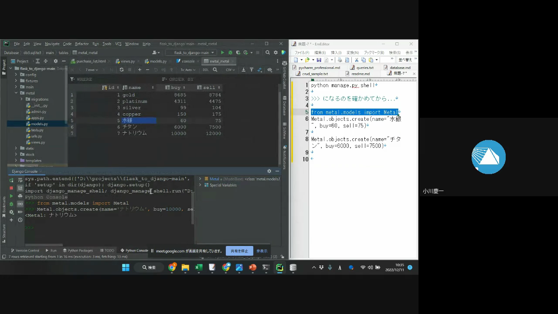Add a new row to the table
558x314 pixels.
[139, 70]
